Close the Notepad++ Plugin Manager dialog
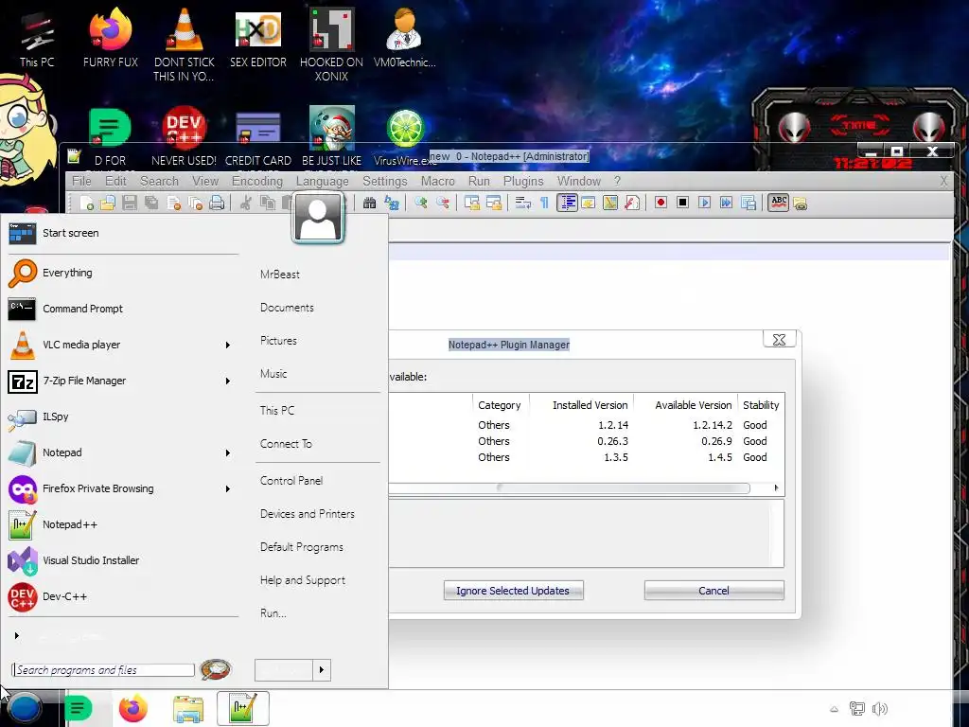Viewport: 969px width, 727px height. (x=780, y=340)
